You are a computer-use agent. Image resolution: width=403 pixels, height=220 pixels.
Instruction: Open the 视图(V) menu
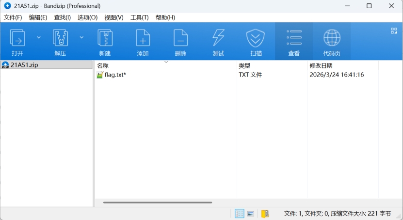coord(114,17)
